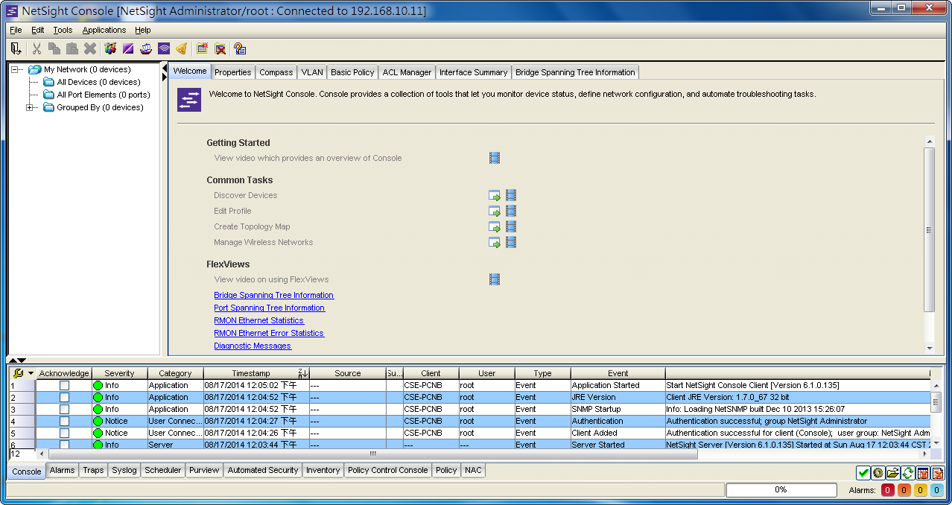Viewport: 952px width, 505px height.
Task: Open Port Spanning Tree Information link
Action: [x=269, y=308]
